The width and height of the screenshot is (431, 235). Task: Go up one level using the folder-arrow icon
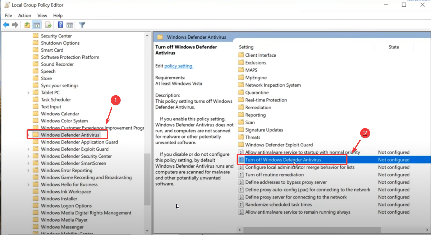tap(27, 25)
